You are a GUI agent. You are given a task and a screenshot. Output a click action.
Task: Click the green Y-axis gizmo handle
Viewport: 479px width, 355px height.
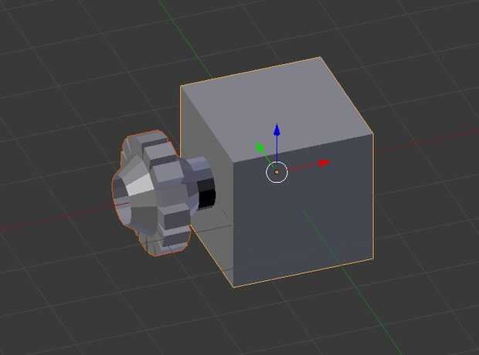click(260, 147)
